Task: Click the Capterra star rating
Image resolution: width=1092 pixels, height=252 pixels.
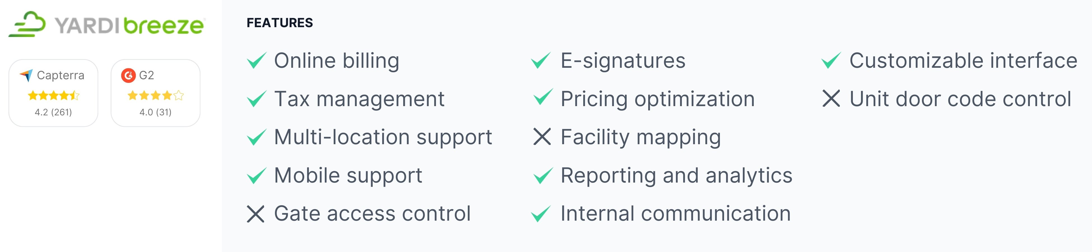Action: coord(53,95)
